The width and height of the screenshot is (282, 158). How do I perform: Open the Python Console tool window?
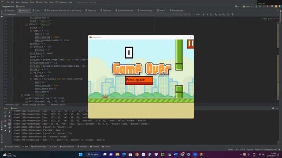(x=67, y=147)
